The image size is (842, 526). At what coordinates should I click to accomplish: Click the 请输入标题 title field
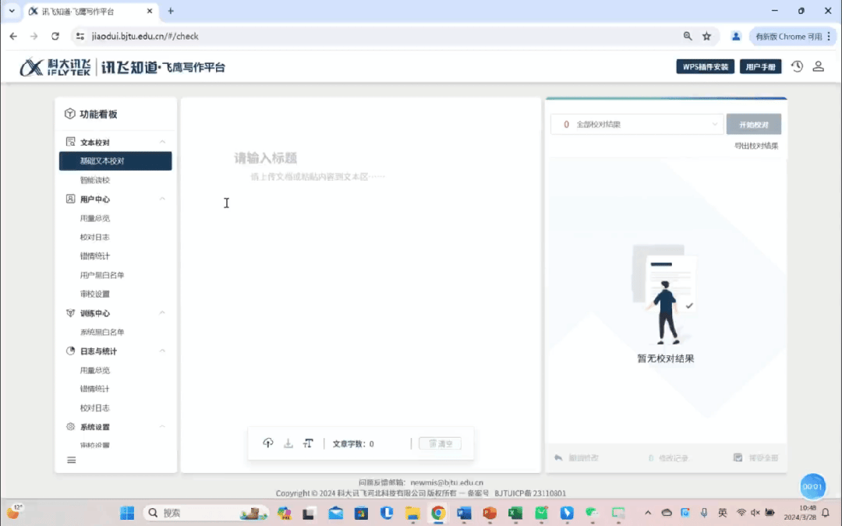pyautogui.click(x=266, y=157)
